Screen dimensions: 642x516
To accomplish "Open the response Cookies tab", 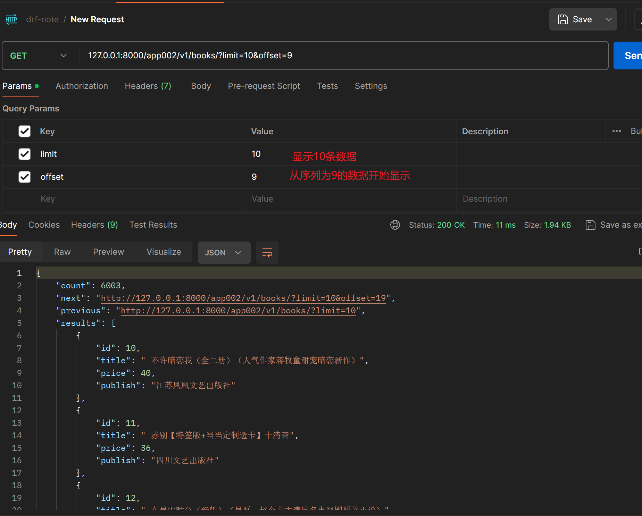I will (x=44, y=225).
